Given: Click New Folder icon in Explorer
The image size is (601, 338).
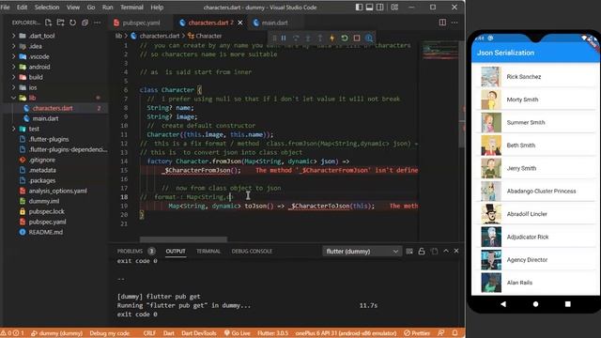Looking at the screenshot, I should 60,23.
